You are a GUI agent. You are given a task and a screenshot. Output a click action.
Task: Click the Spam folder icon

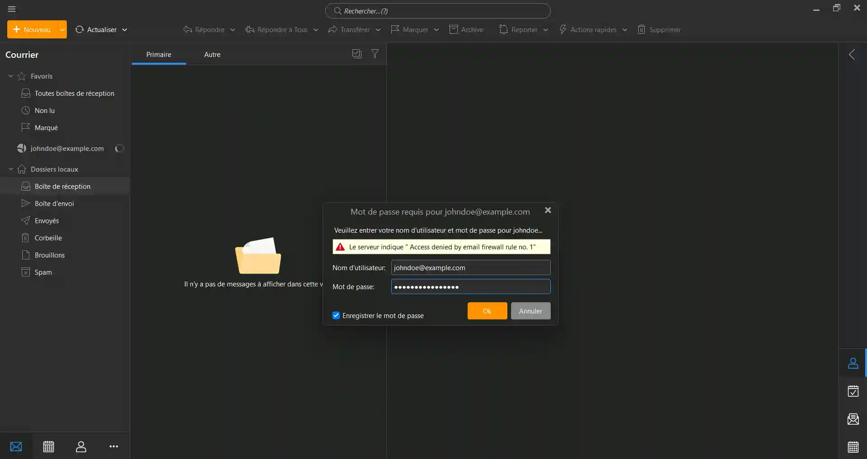[x=26, y=272]
